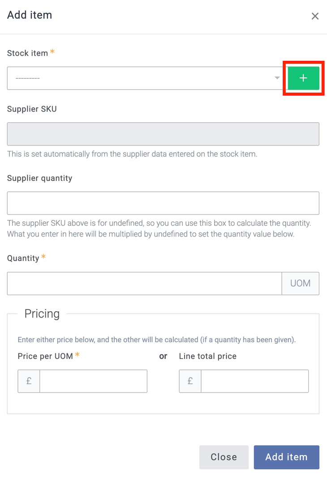
Task: Expand the Stock item dropdown arrow
Action: [277, 78]
